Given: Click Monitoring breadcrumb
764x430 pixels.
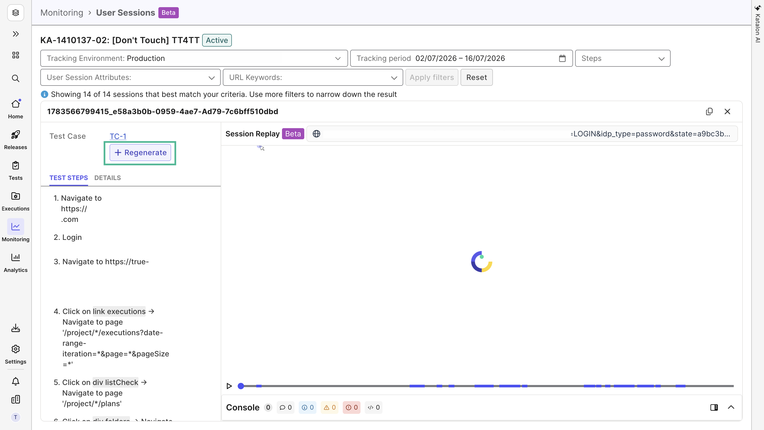Looking at the screenshot, I should pos(62,13).
